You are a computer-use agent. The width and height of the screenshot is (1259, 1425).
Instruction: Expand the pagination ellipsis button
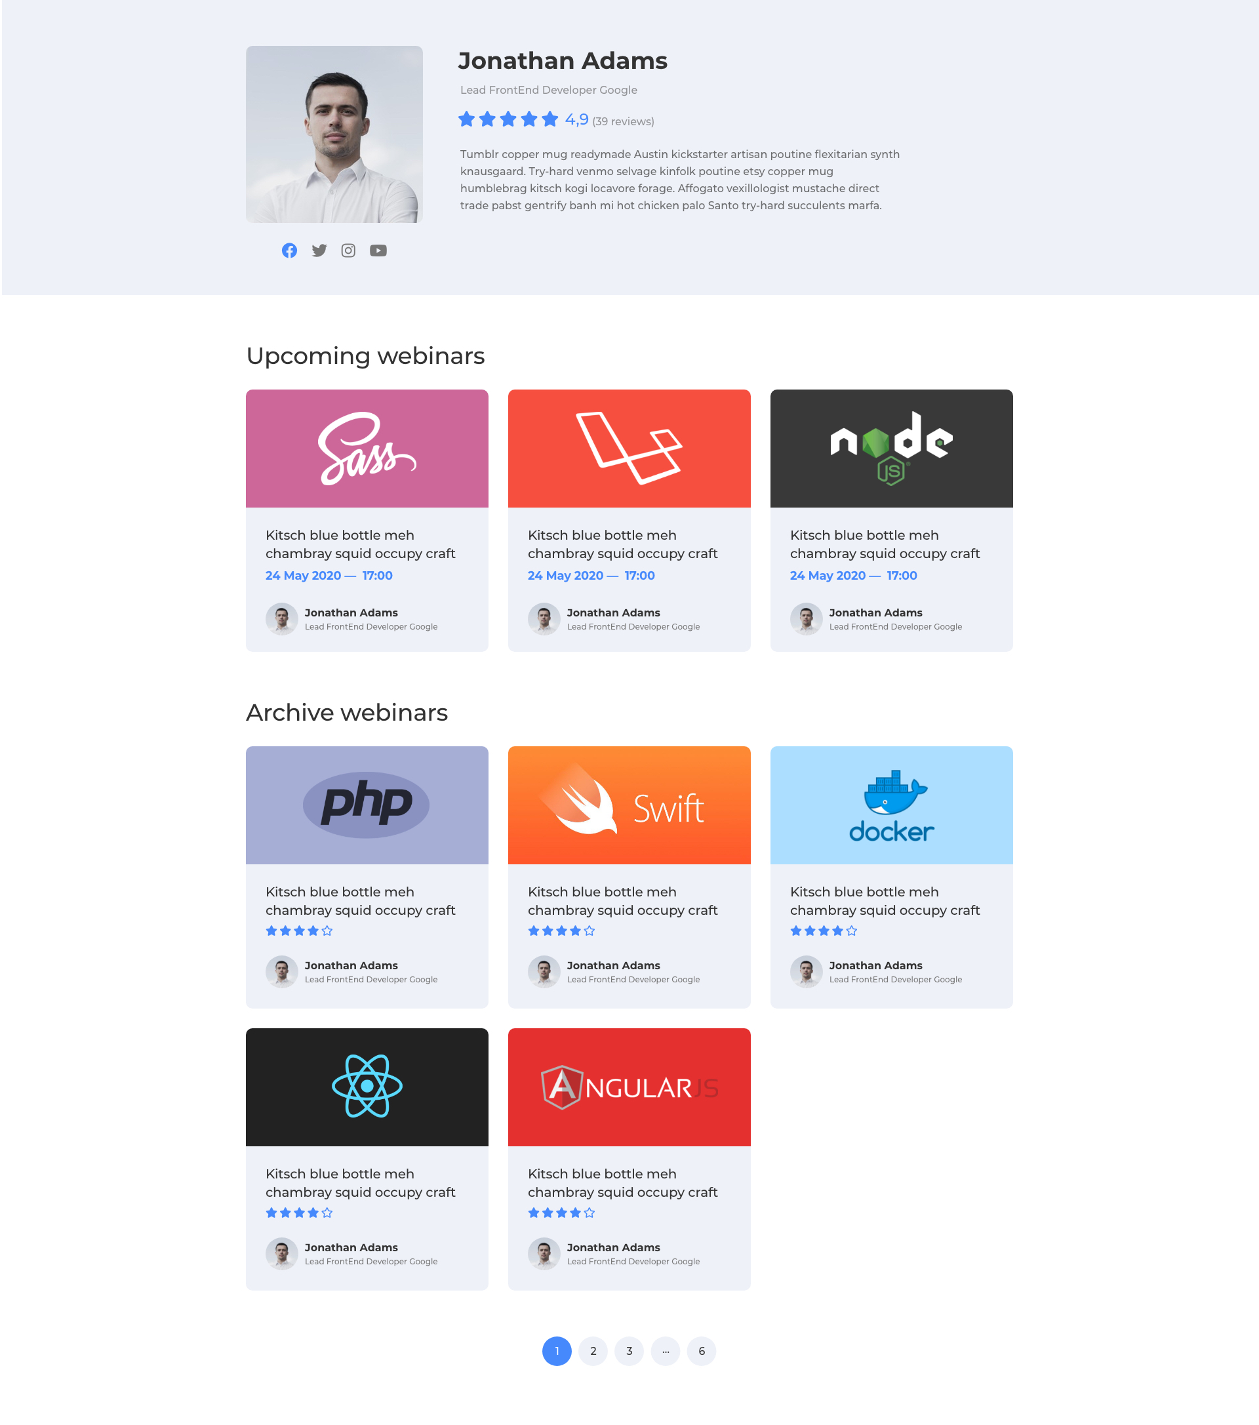(666, 1351)
